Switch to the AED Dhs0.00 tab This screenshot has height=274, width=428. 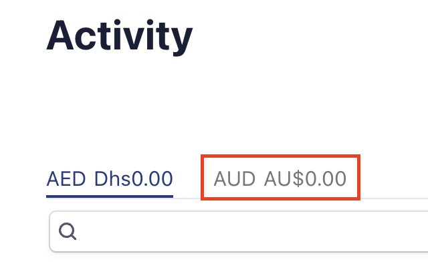[110, 179]
